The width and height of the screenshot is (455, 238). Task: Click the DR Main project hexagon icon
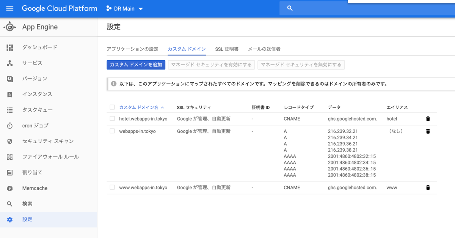click(x=109, y=8)
